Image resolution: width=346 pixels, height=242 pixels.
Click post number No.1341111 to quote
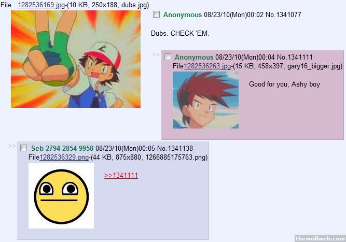[x=295, y=58]
